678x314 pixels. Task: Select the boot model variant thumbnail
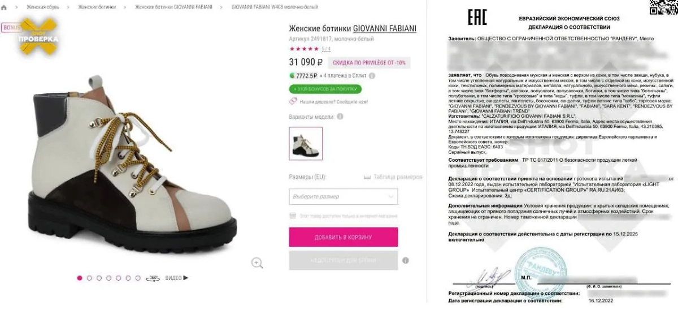pos(306,144)
